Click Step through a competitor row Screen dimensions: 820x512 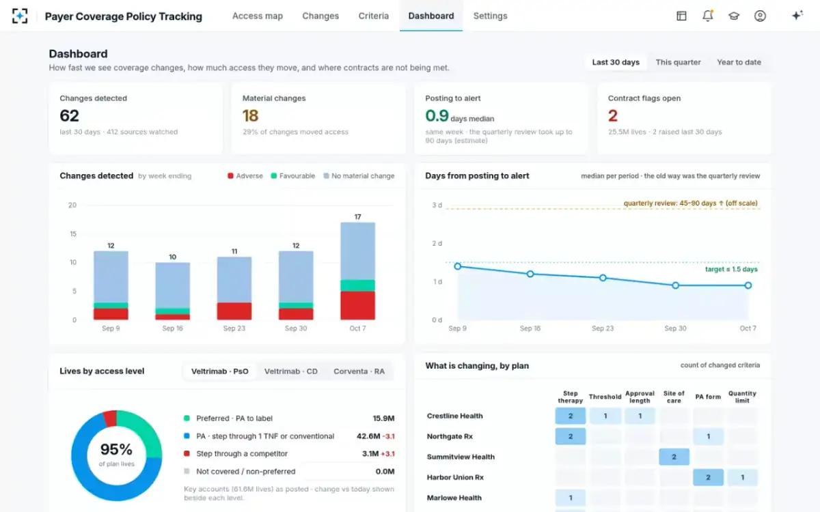coord(289,454)
